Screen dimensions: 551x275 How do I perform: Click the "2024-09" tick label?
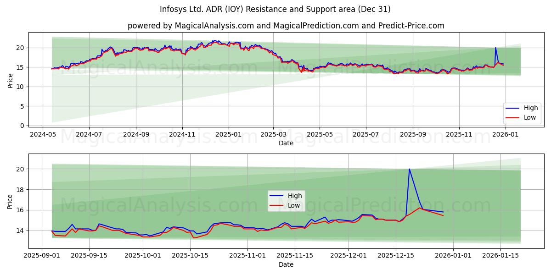(x=135, y=134)
